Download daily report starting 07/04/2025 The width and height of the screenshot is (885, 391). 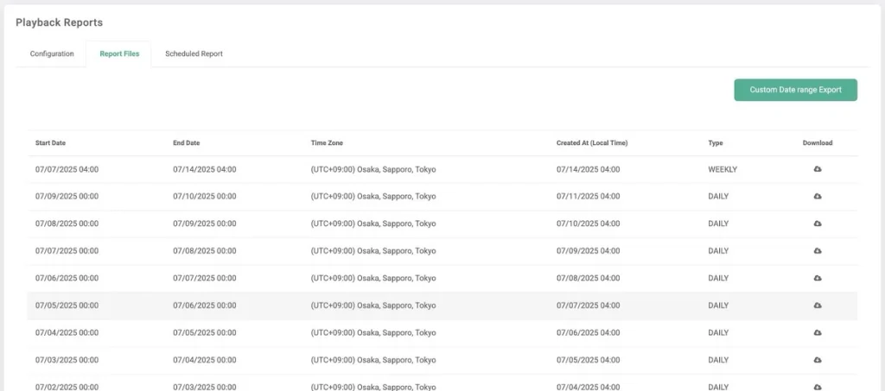click(818, 332)
